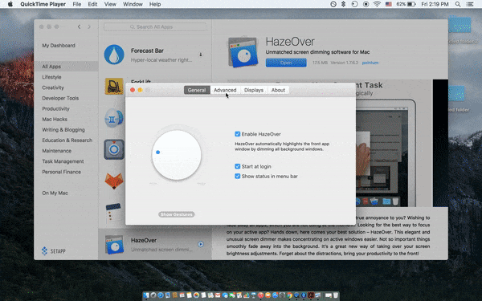Click the orange fox app icon
This screenshot has height=301, width=482.
click(x=114, y=181)
